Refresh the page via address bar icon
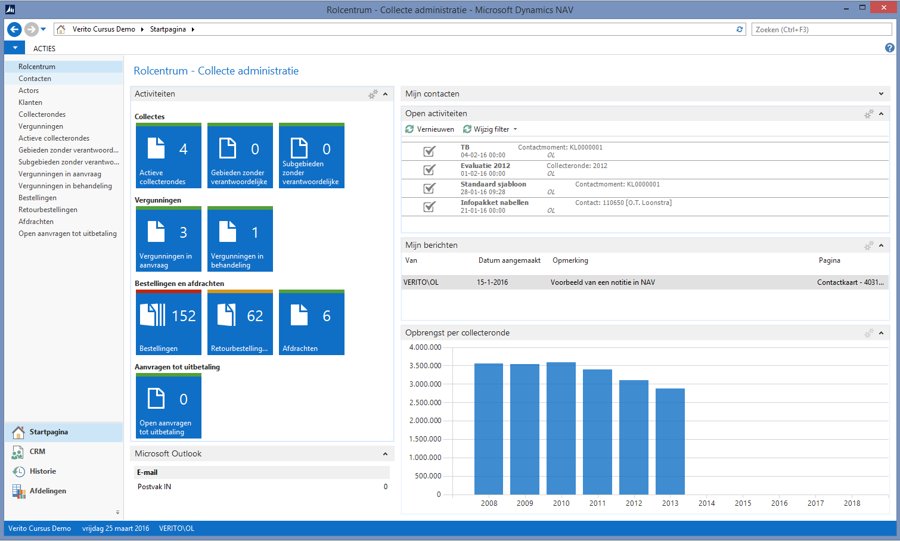900x541 pixels. pos(740,29)
